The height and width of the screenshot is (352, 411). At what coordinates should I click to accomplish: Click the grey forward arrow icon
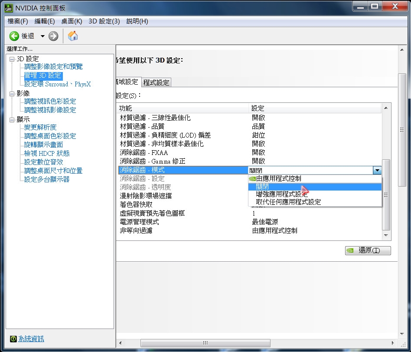tap(53, 36)
